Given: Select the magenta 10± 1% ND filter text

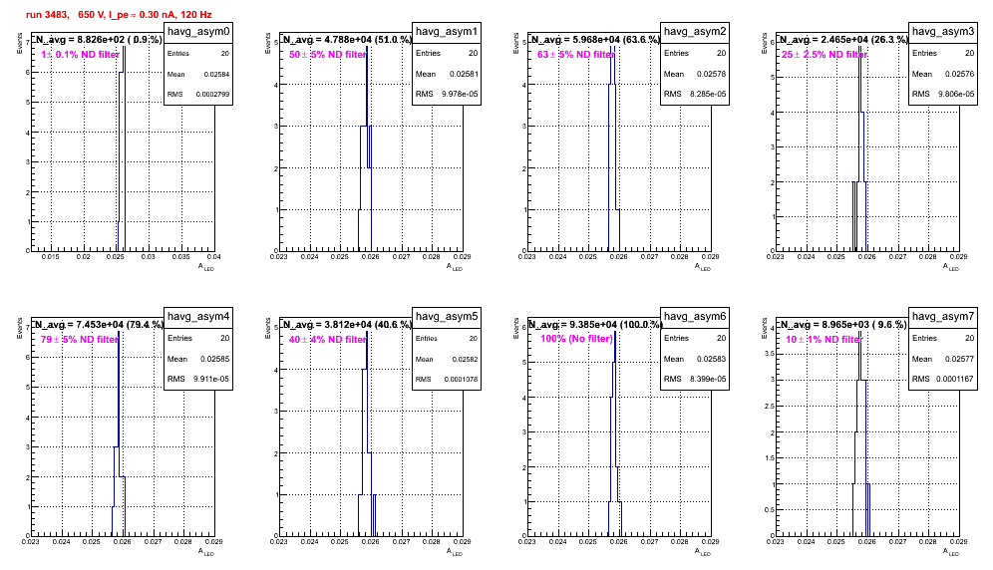Looking at the screenshot, I should tap(825, 340).
